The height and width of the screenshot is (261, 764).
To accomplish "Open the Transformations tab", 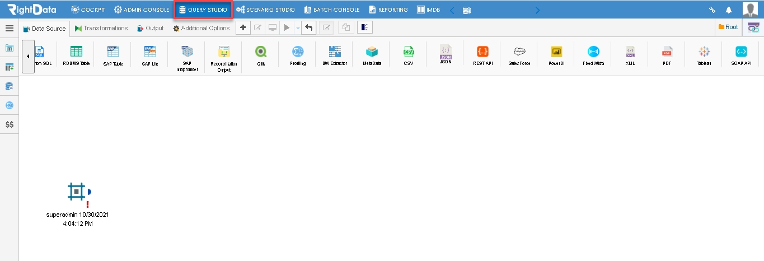I will click(101, 28).
